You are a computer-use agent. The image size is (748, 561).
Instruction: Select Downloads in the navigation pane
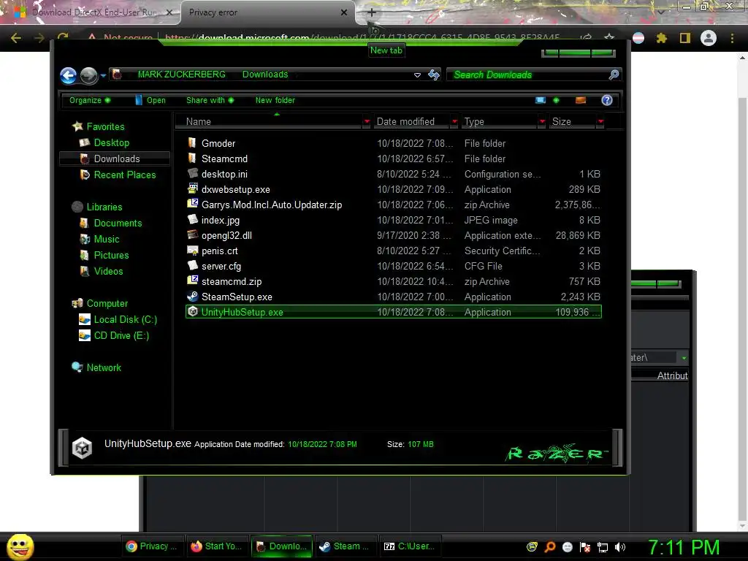pos(115,159)
